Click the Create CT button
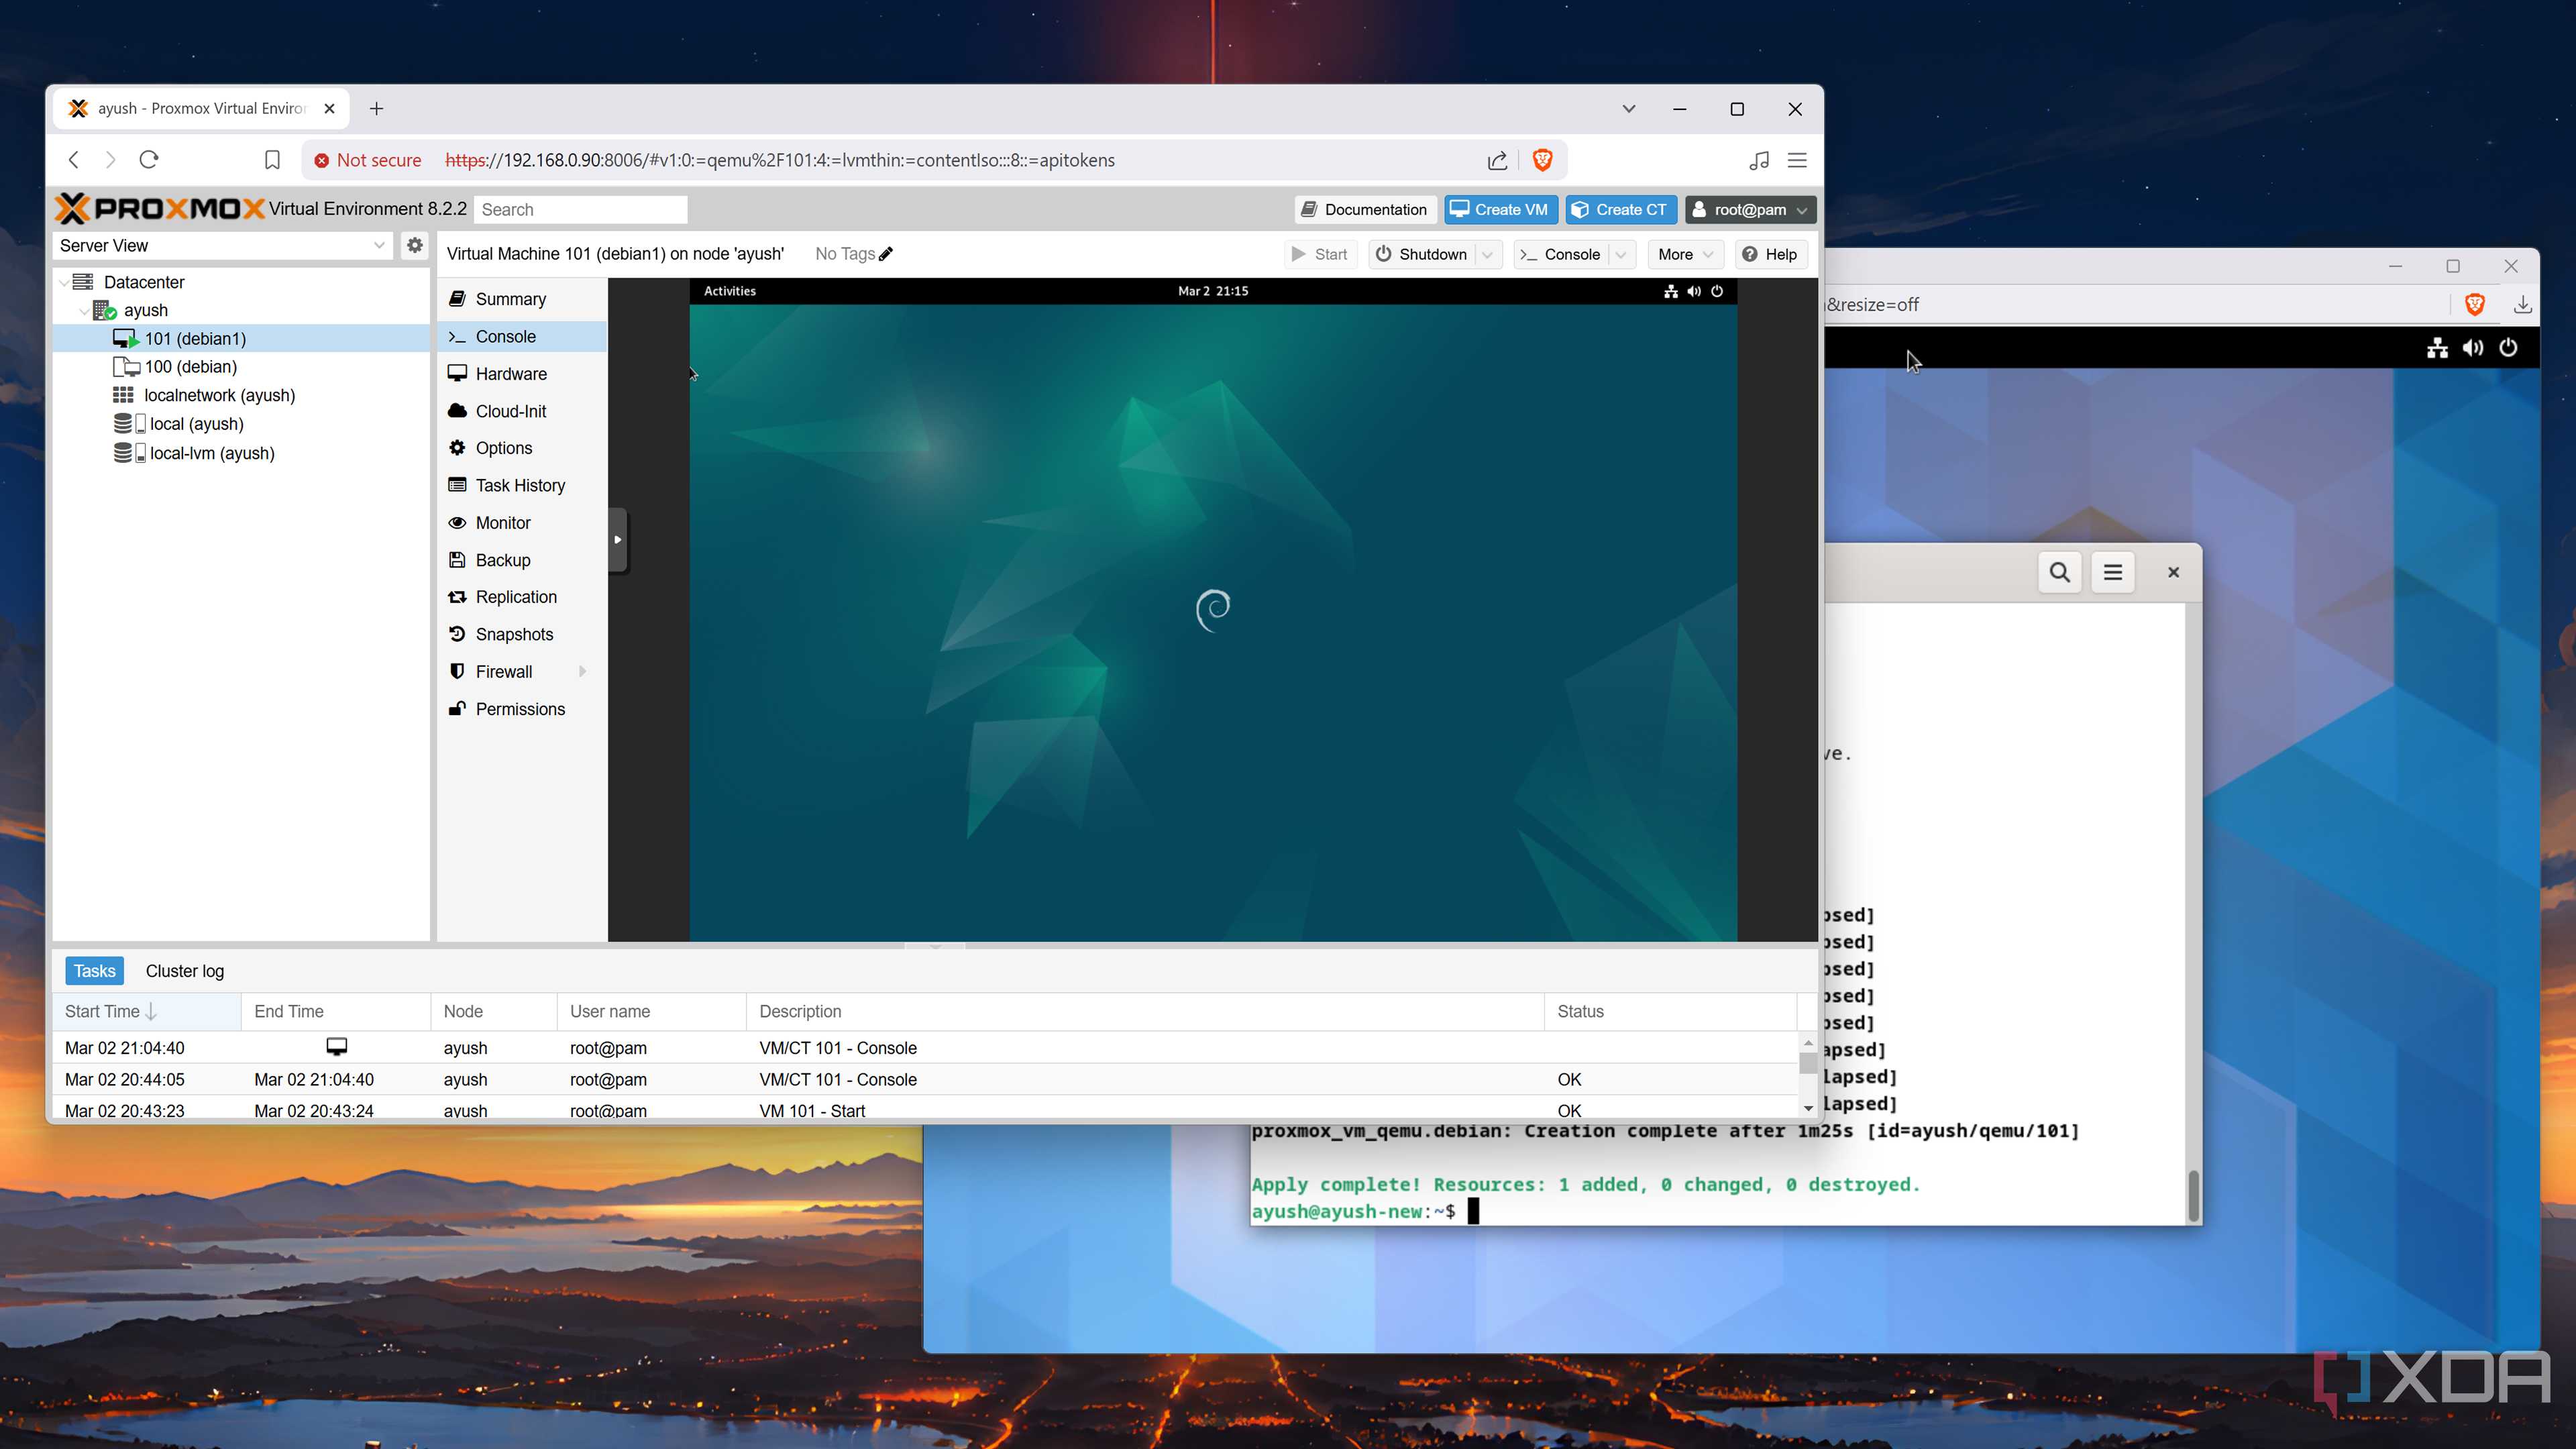Viewport: 2576px width, 1449px height. click(1620, 209)
